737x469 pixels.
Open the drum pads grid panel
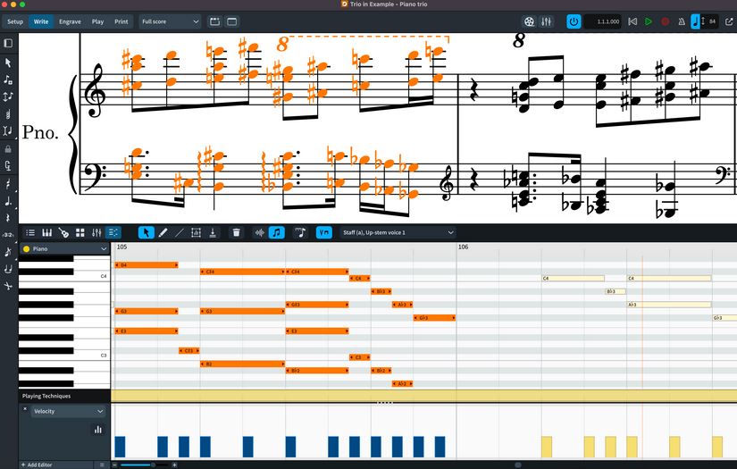(x=80, y=232)
